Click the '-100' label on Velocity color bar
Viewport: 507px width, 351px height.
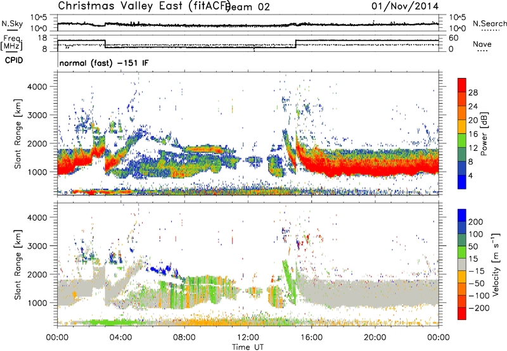pyautogui.click(x=479, y=296)
